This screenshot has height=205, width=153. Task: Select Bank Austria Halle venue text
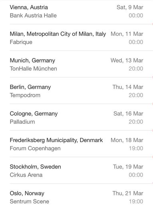pyautogui.click(x=33, y=16)
